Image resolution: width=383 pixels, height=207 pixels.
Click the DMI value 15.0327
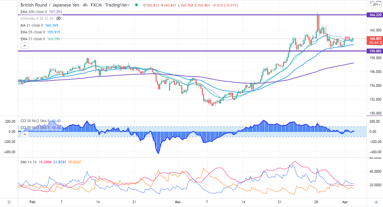(x=74, y=162)
